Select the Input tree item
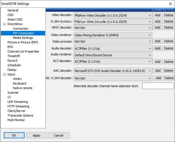The image size is (175, 142). point(11,74)
